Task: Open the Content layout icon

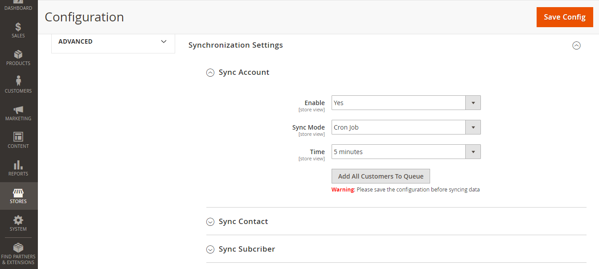Action: pos(18,137)
